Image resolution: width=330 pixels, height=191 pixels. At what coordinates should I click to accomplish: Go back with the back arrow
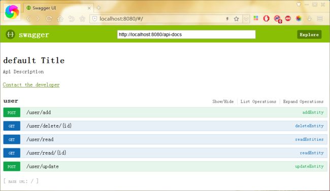click(x=28, y=19)
